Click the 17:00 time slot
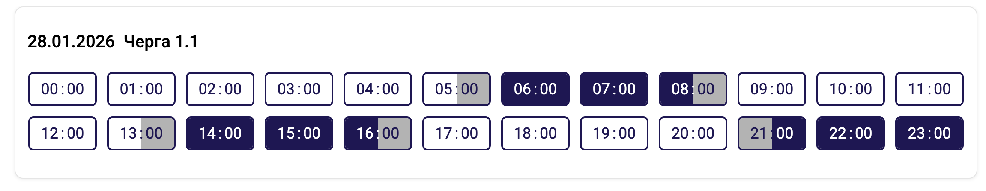This screenshot has width=986, height=191. [x=457, y=133]
